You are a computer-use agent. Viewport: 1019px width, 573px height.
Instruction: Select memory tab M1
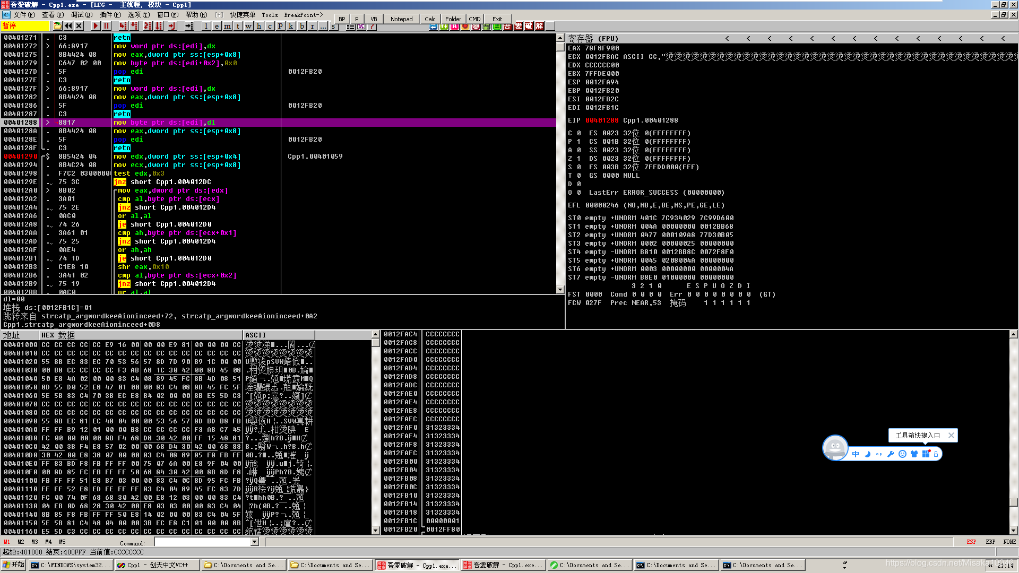point(7,542)
